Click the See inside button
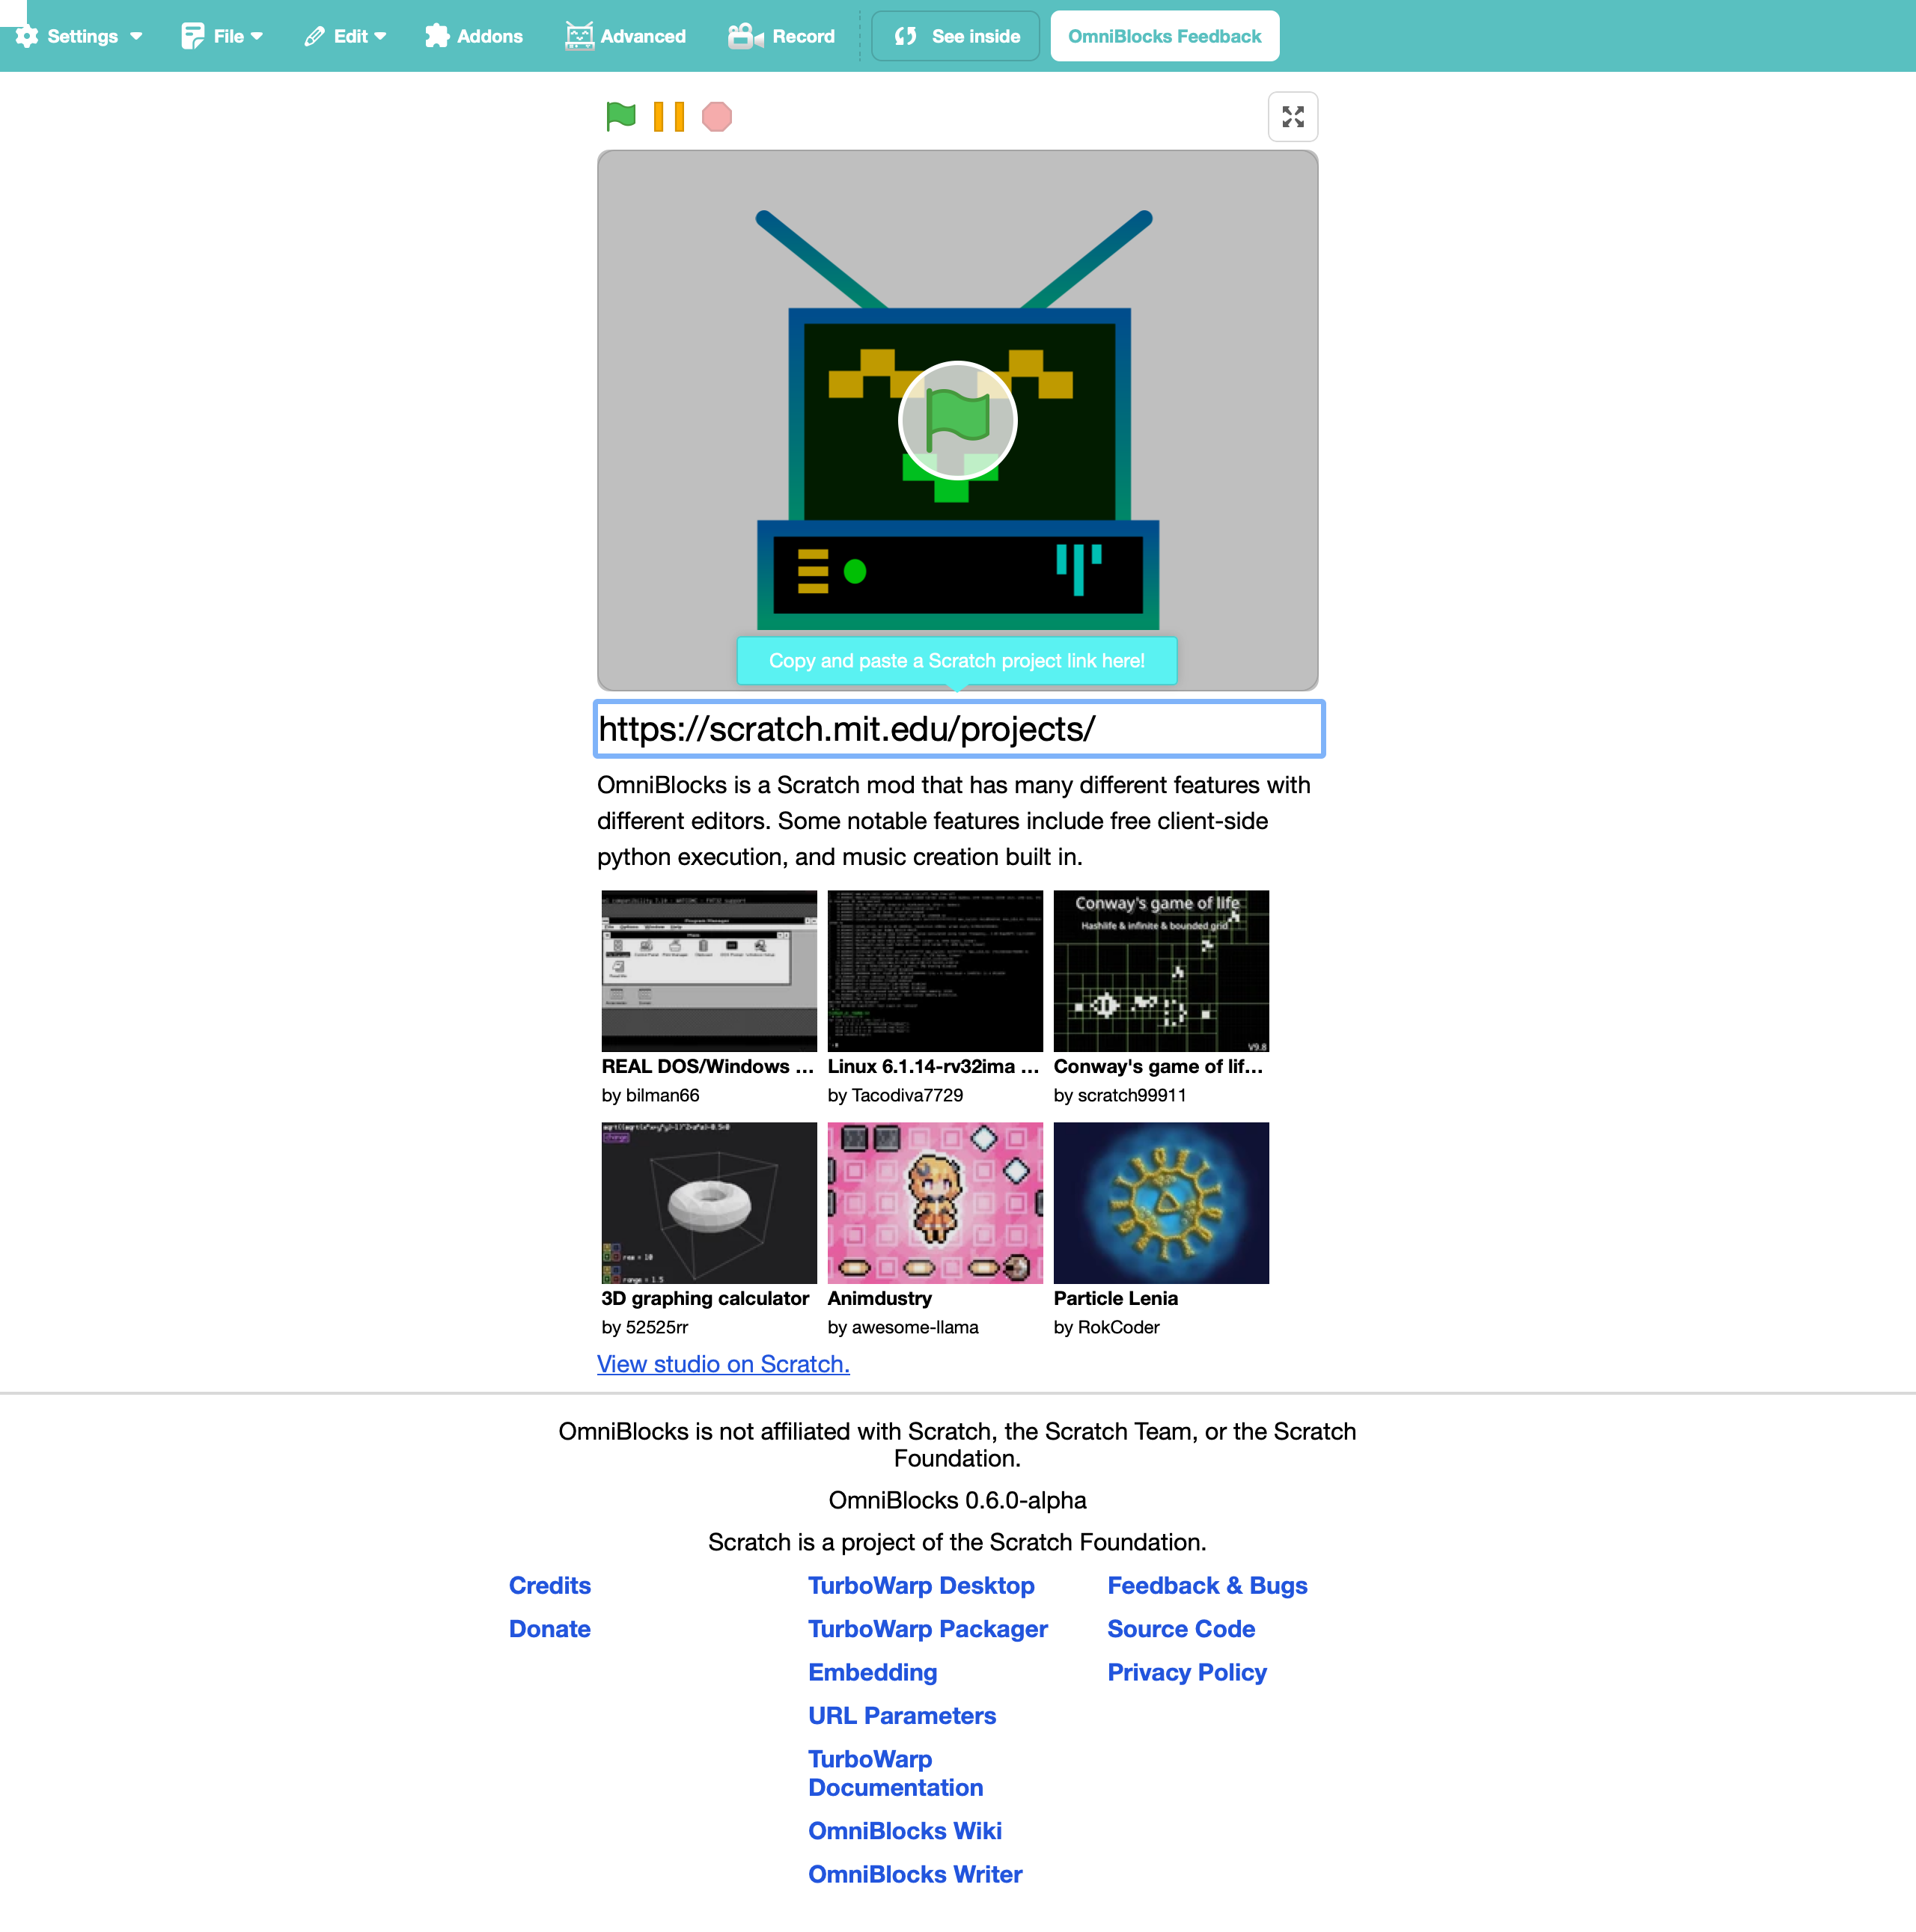Viewport: 1916px width, 1932px height. pos(955,36)
